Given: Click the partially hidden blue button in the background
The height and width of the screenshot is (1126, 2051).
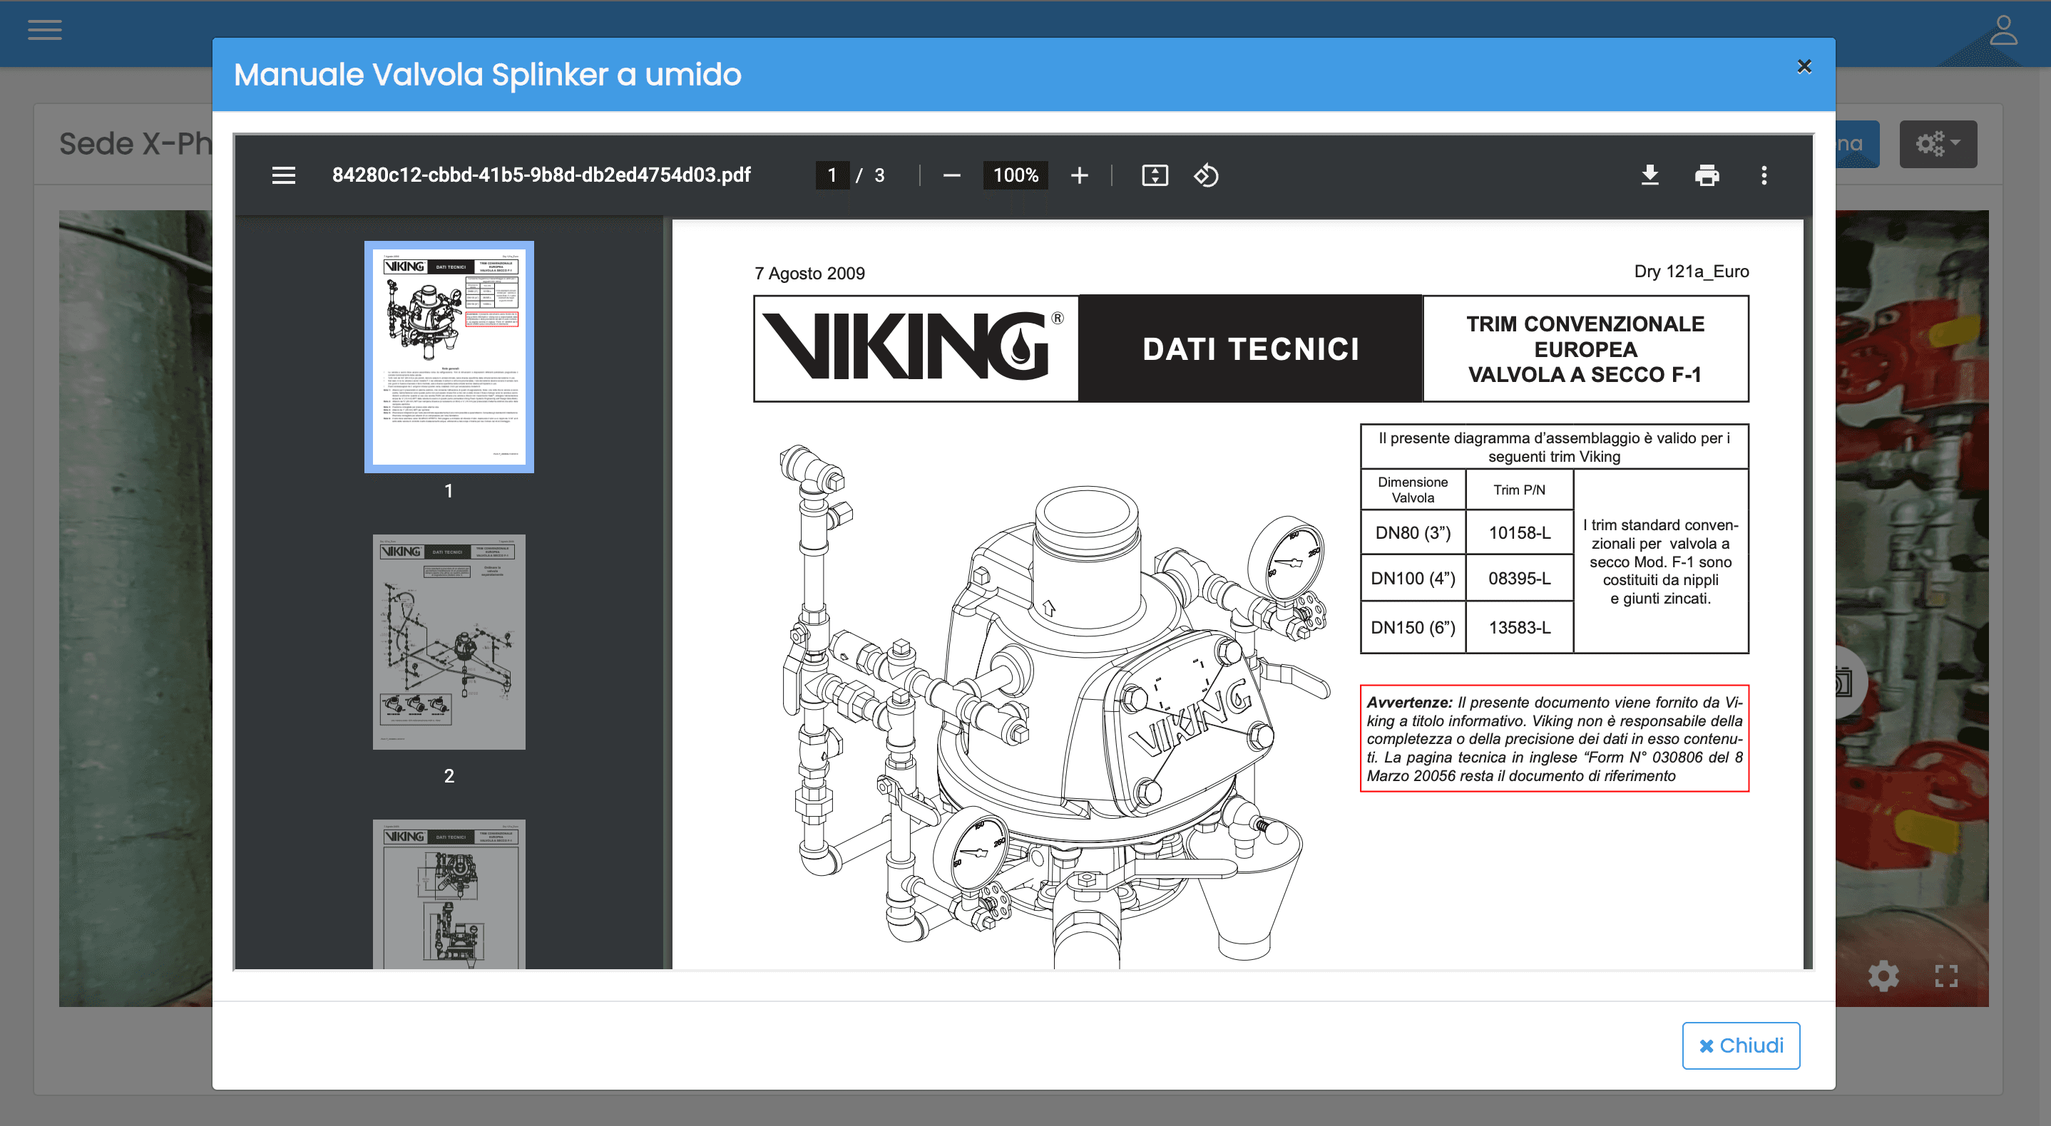Looking at the screenshot, I should click(x=1858, y=144).
